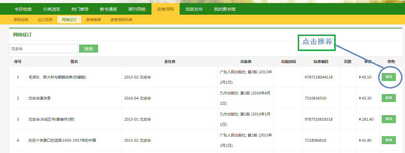
Task: Click price ¥45.10
Action: pos(365,77)
